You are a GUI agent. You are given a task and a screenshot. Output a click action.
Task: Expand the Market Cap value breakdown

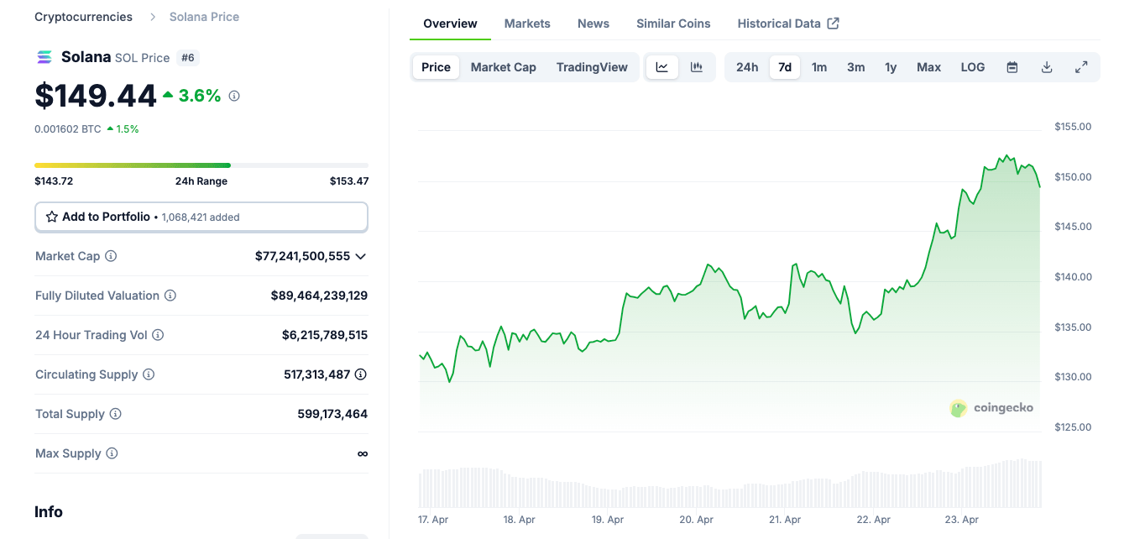click(361, 256)
